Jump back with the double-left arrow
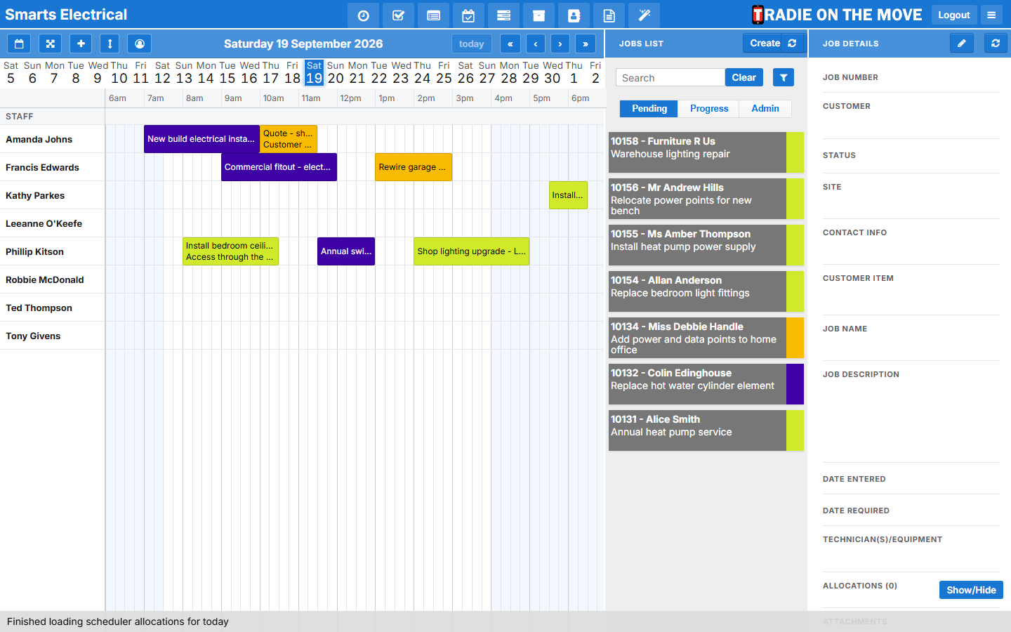 pyautogui.click(x=510, y=44)
